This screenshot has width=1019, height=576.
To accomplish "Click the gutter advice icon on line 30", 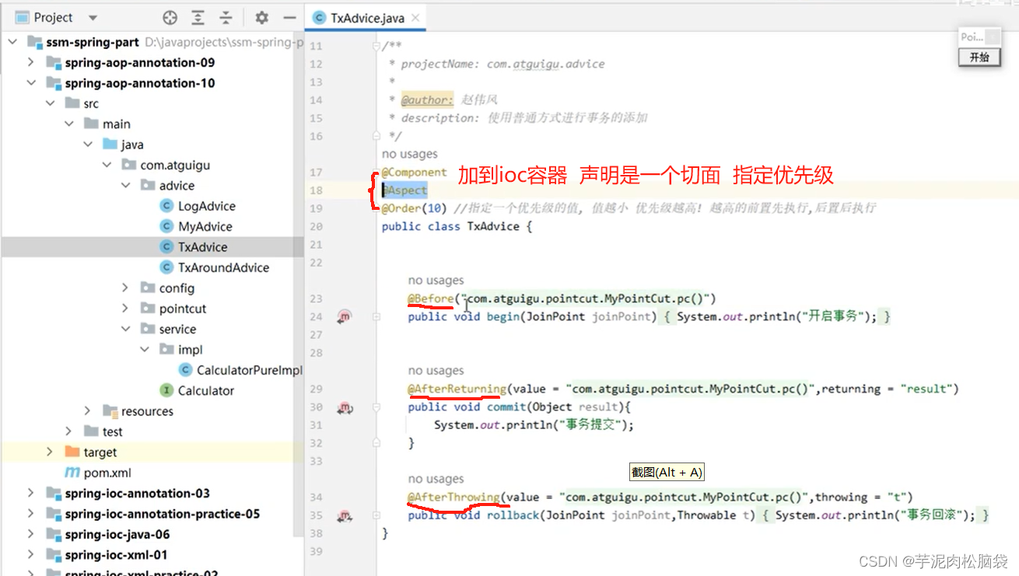I will pyautogui.click(x=345, y=407).
